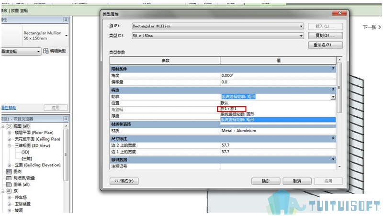The image size is (383, 216).
Task: Collapse 三维视图 (3D View) node
Action: [x=9, y=146]
